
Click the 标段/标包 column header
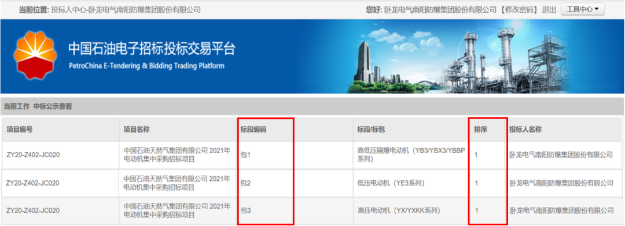(x=371, y=129)
